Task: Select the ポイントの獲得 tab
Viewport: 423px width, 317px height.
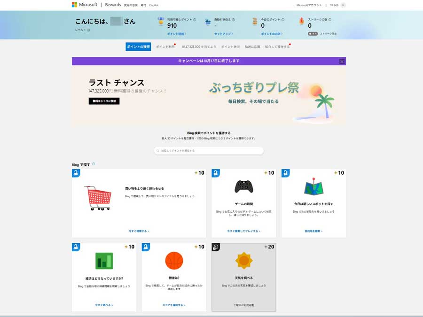Action: pos(138,47)
